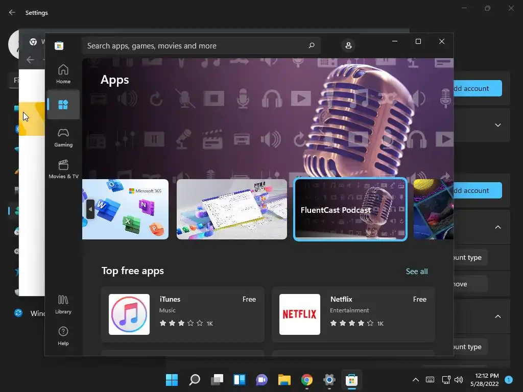Open taskbar Search

click(195, 379)
